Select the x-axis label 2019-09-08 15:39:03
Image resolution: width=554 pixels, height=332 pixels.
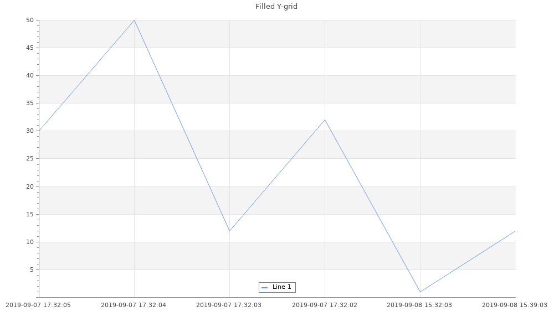coord(514,305)
